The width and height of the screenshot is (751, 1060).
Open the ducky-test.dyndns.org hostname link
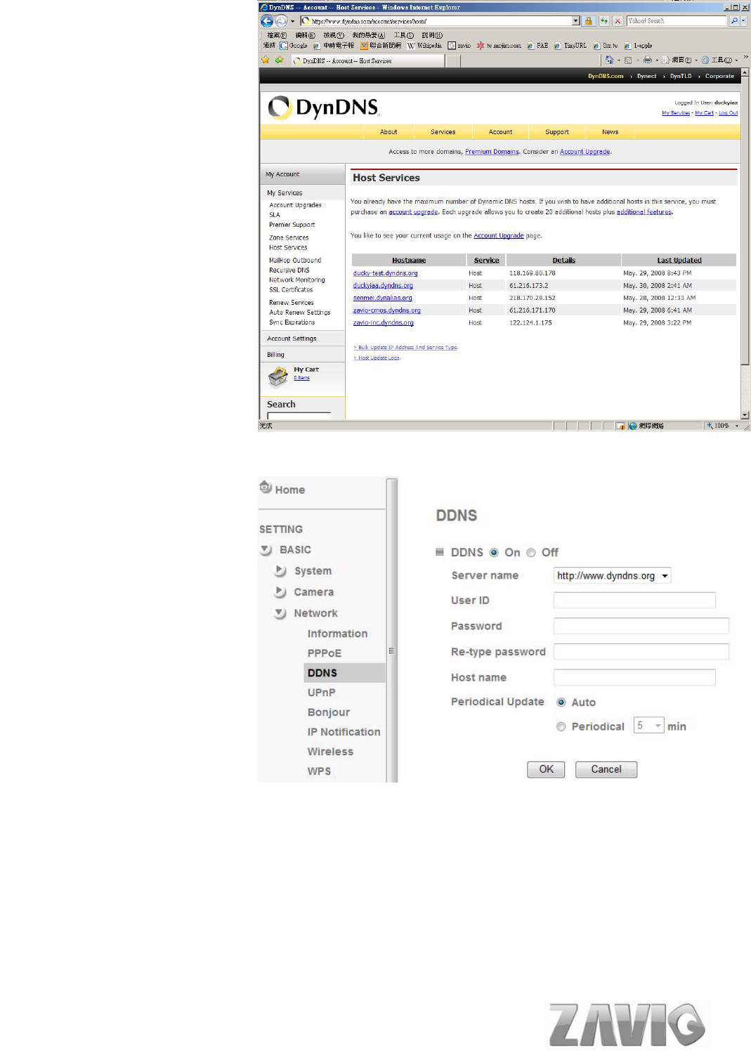[x=385, y=273]
